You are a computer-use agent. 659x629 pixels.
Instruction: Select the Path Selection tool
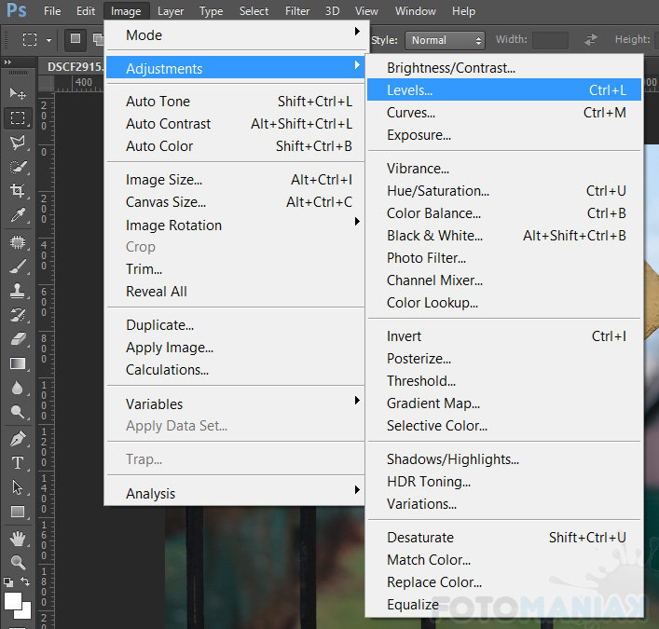18,487
